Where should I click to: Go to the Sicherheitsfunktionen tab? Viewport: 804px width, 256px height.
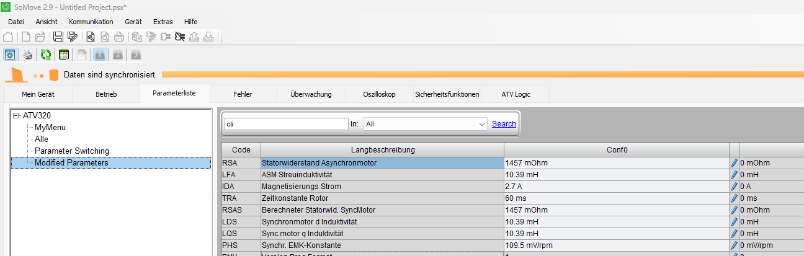pyautogui.click(x=447, y=94)
